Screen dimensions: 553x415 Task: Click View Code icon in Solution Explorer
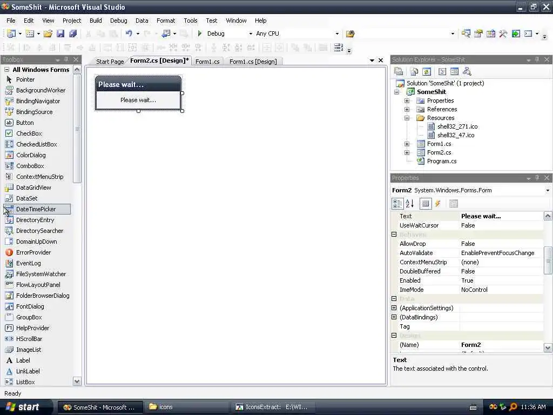click(x=442, y=72)
